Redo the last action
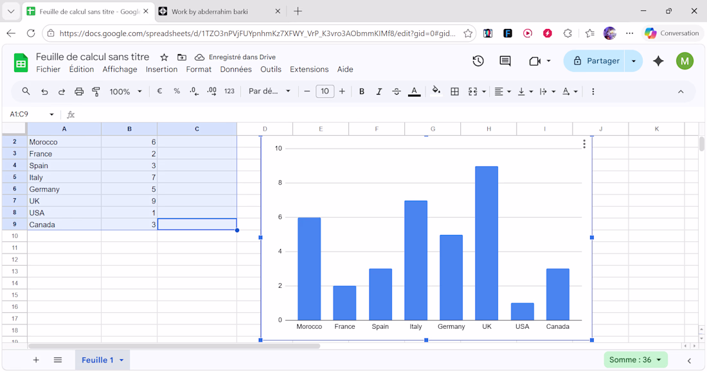The width and height of the screenshot is (707, 372). pyautogui.click(x=61, y=91)
